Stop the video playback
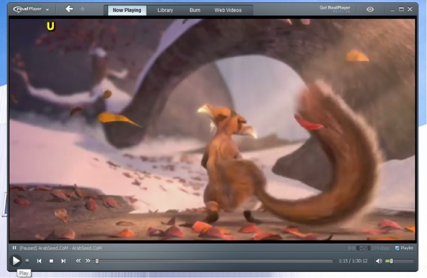 tap(51, 261)
